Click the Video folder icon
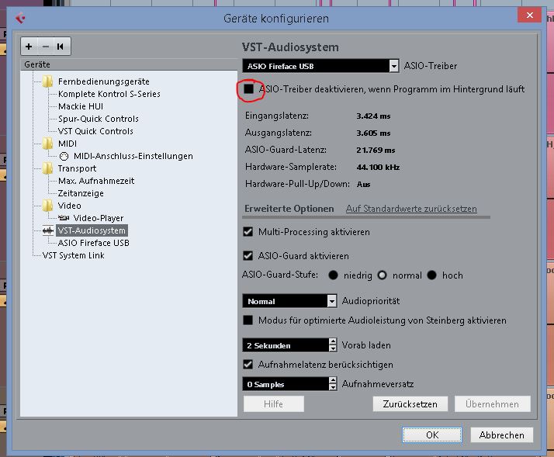Viewport: 554px width, 457px height. [x=47, y=206]
